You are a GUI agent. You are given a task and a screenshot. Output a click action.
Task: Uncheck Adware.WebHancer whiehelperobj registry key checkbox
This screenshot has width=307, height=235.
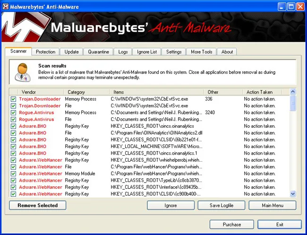pos(13,160)
